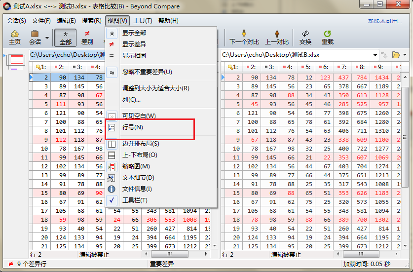Click the right pane 编辑被禁止 status text
Image resolution: width=413 pixels, height=272 pixels.
point(286,255)
